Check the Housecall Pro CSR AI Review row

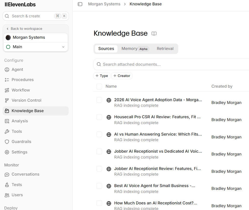[99, 117]
